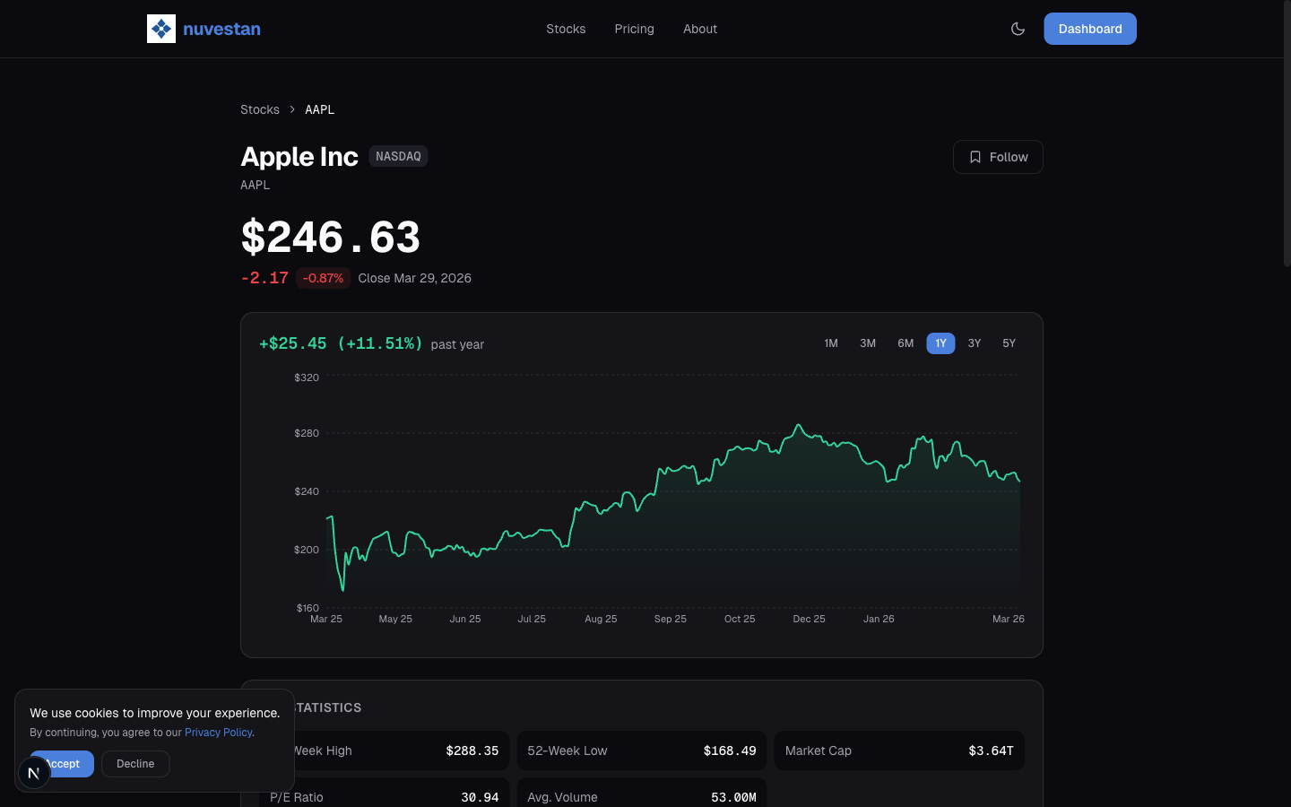Click the $320 y-axis label
Viewport: 1291px width, 807px height.
pyautogui.click(x=307, y=377)
